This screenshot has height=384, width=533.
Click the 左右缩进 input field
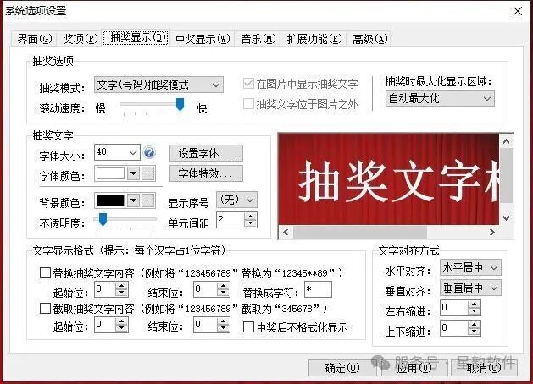tap(454, 308)
